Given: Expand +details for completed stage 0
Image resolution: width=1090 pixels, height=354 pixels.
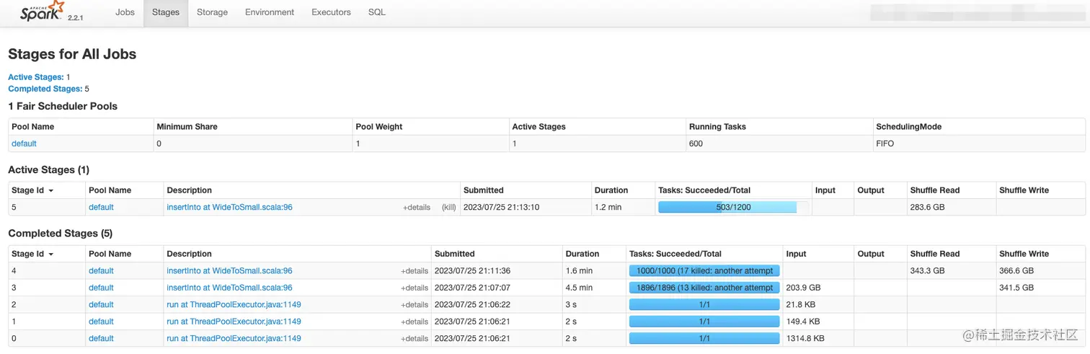Looking at the screenshot, I should (x=415, y=338).
